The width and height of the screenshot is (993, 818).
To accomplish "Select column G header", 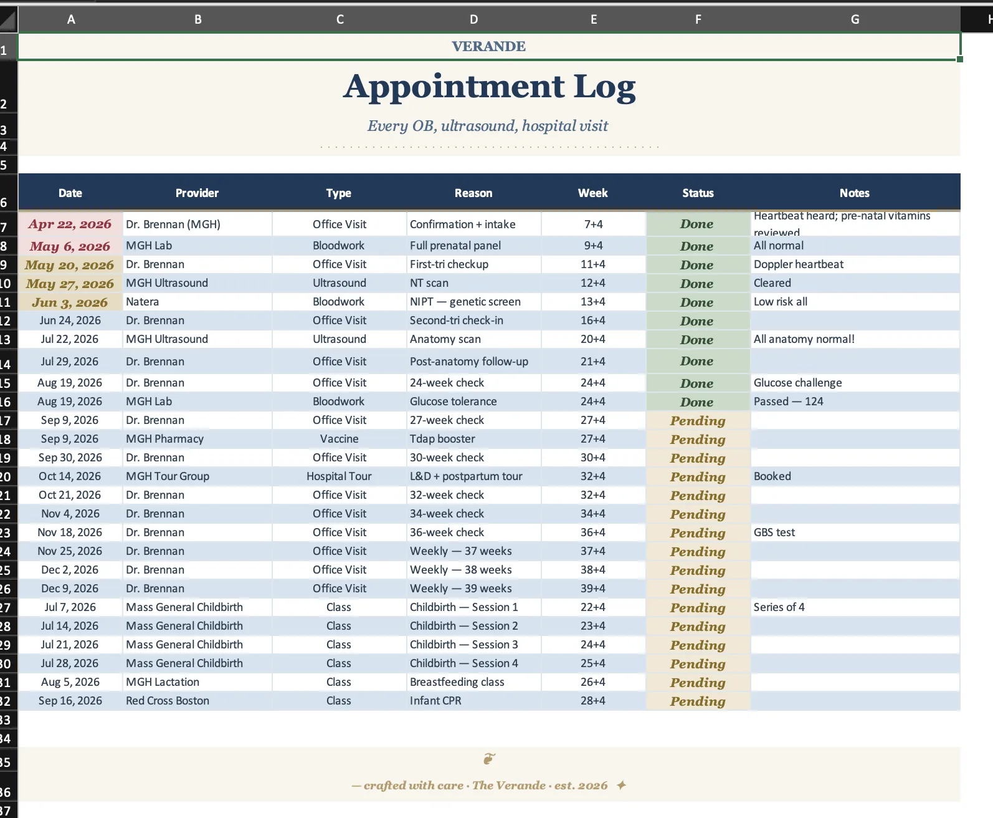I will coord(855,20).
